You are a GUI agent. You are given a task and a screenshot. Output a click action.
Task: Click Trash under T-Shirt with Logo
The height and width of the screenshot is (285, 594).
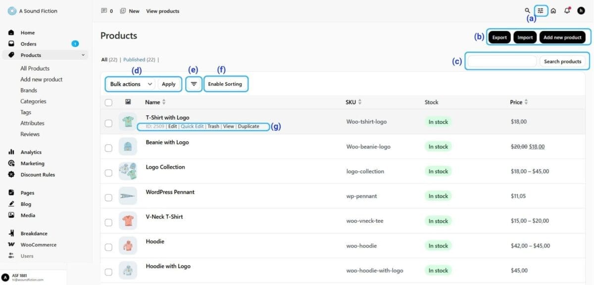point(213,126)
